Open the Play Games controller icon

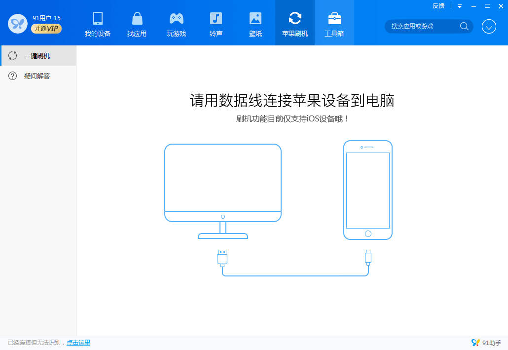(177, 19)
